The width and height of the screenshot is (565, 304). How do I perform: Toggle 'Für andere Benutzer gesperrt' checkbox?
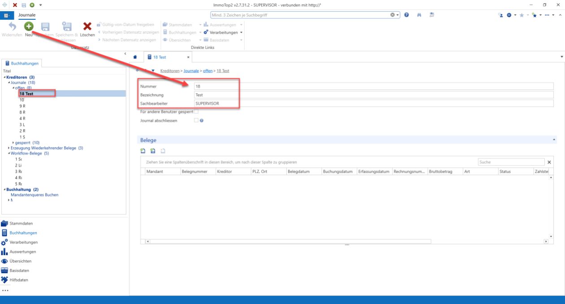[196, 111]
